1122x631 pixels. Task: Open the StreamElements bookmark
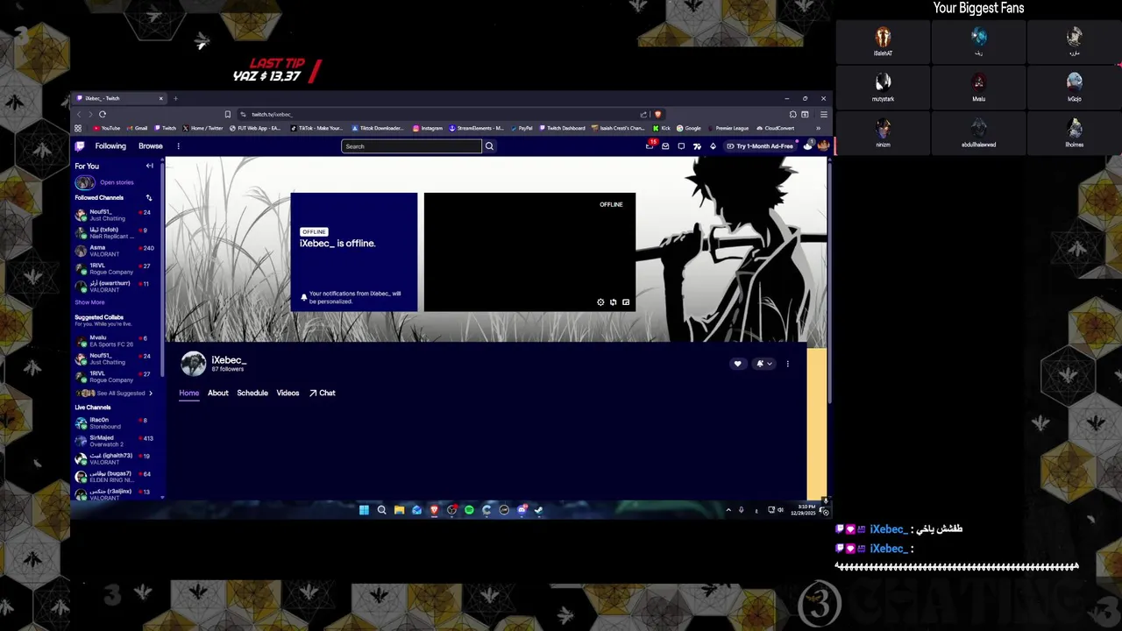tap(476, 128)
